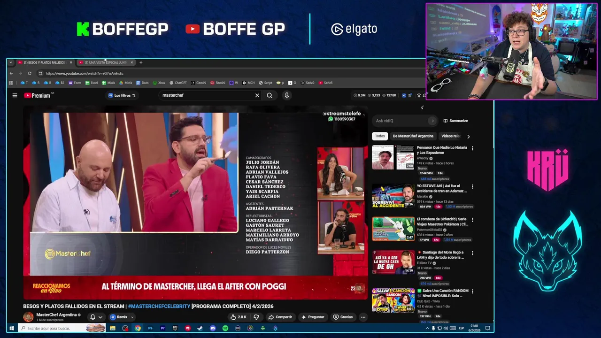Viewport: 601px width, 338px height.
Task: Submit the Ask vidIQ query arrow
Action: coord(433,121)
